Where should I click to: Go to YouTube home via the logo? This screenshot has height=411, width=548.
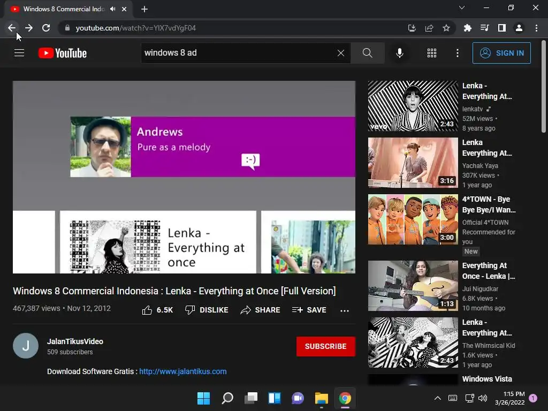(x=63, y=53)
